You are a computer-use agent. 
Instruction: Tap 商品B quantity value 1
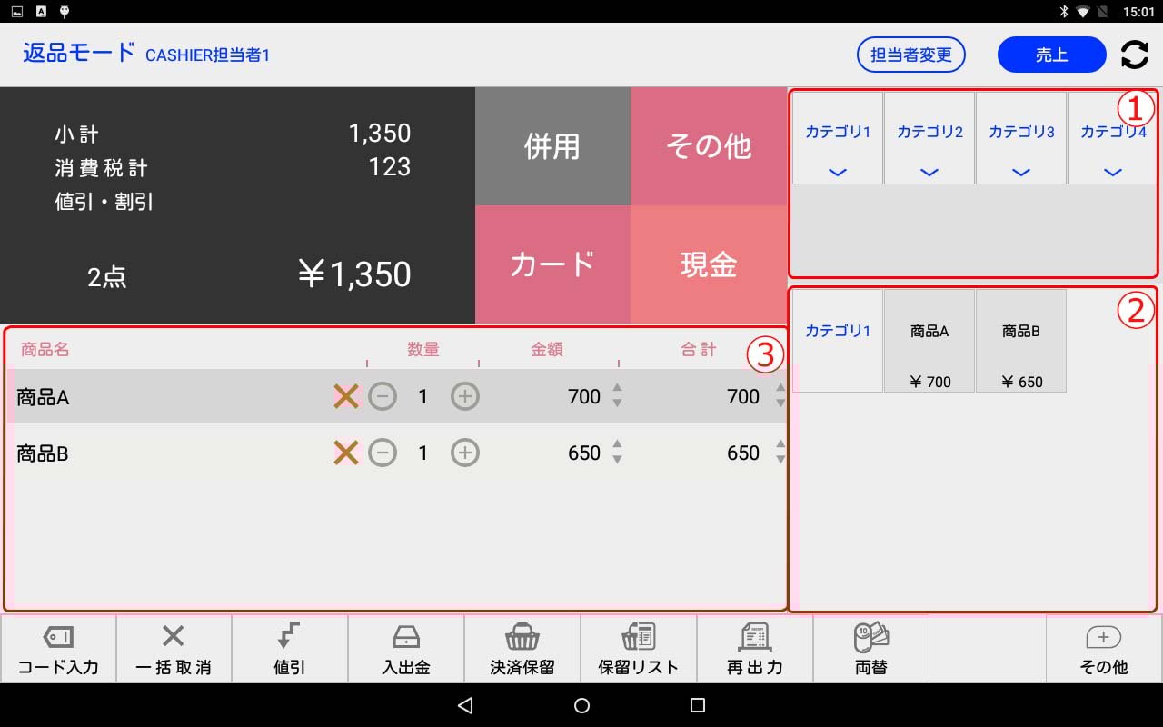tap(422, 453)
